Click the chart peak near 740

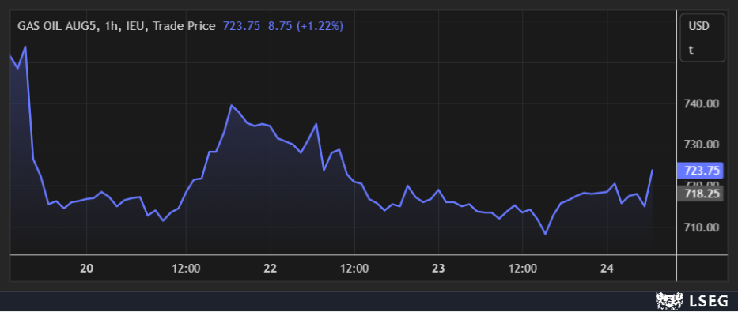click(x=231, y=105)
